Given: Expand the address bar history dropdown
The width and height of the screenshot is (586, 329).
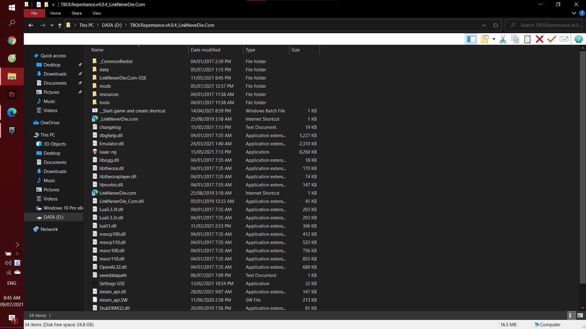Looking at the screenshot, I should coord(483,25).
